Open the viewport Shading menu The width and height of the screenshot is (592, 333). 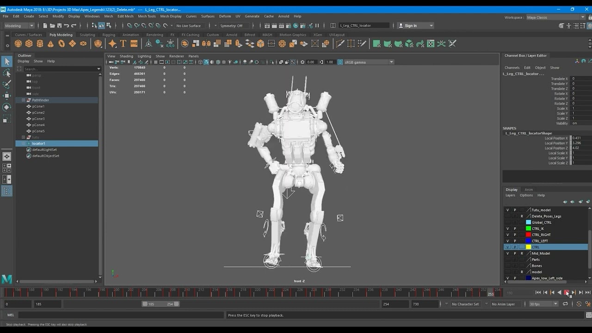pos(126,56)
